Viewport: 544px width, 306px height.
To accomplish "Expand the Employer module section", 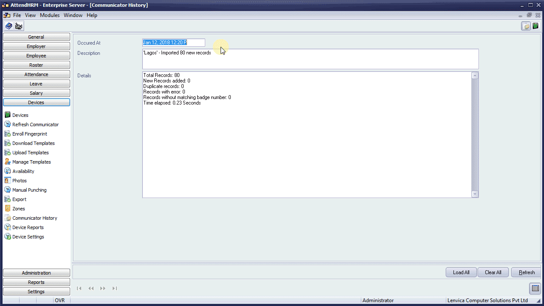I will point(36,46).
